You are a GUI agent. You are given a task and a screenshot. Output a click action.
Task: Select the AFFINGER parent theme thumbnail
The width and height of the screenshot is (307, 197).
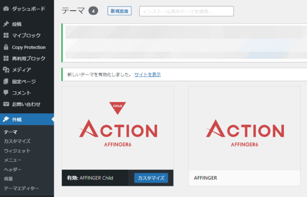point(245,128)
